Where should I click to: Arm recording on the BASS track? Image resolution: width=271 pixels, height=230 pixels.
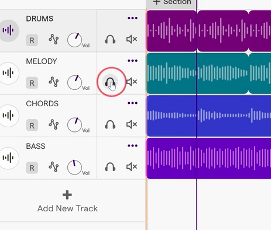32,168
